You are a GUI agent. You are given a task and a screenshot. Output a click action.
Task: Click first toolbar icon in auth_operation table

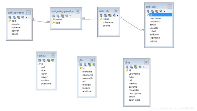[x=10, y=17]
